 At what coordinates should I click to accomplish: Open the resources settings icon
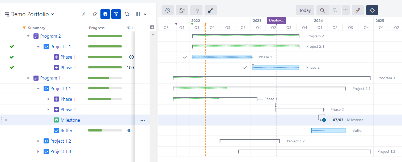182,10
